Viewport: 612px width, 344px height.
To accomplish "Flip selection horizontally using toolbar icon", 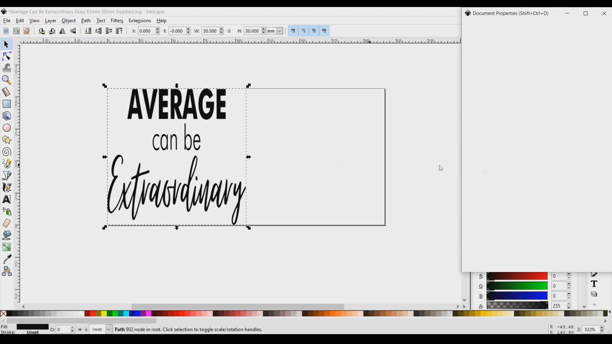I will coord(63,31).
